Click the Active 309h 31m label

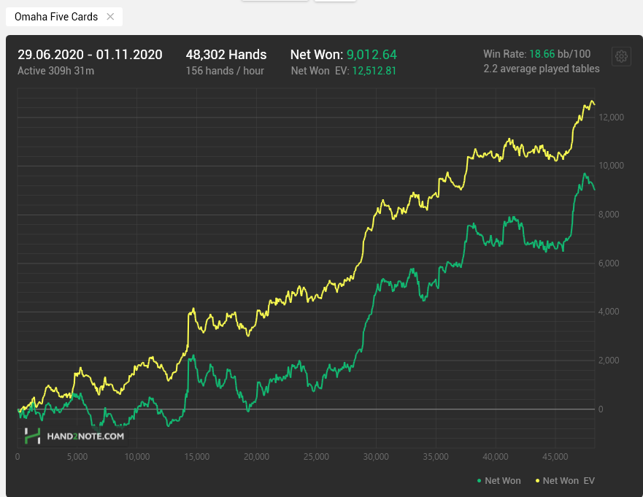(x=55, y=71)
